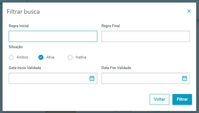Click the Regra Final label text
This screenshot has height=113, width=199.
pyautogui.click(x=111, y=26)
